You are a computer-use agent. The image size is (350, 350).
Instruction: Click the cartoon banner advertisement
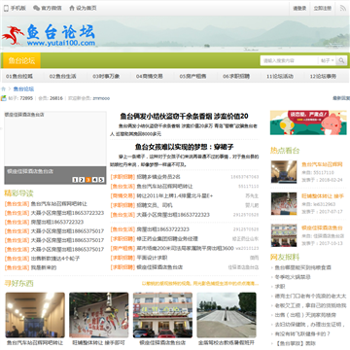pos(308,122)
